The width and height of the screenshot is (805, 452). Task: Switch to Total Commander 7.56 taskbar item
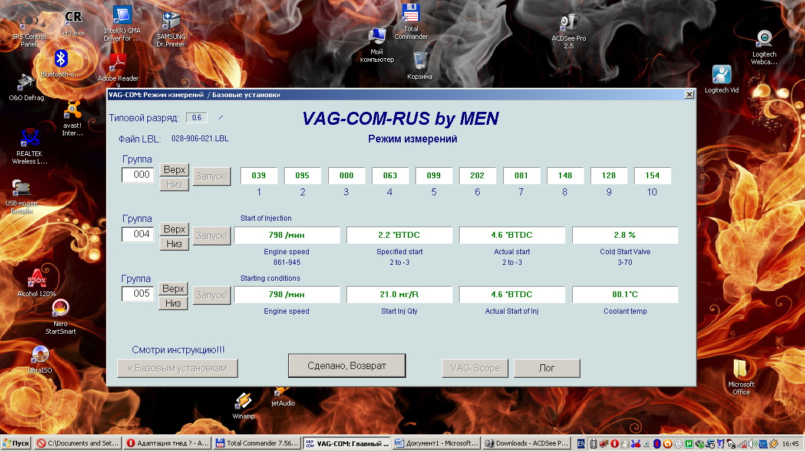pos(256,444)
